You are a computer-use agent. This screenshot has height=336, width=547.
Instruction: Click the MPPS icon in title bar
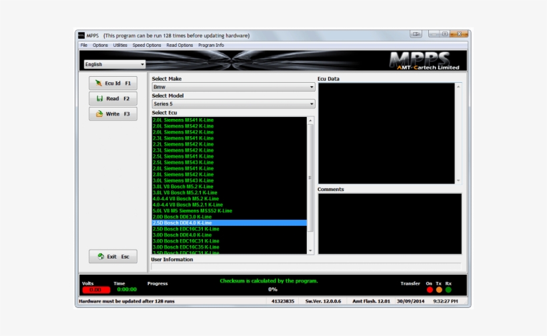pos(81,35)
